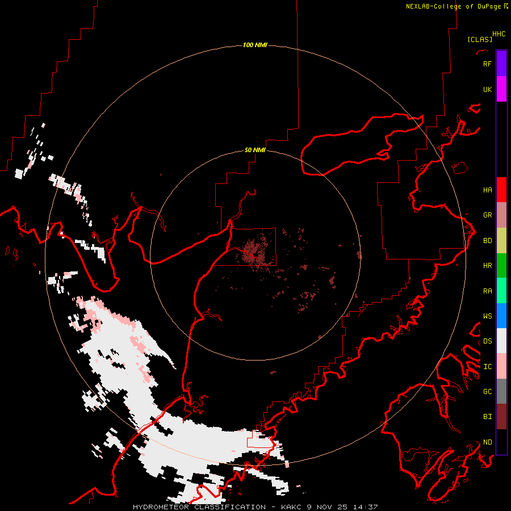
Task: Select the GR legend label
Action: pos(487,215)
